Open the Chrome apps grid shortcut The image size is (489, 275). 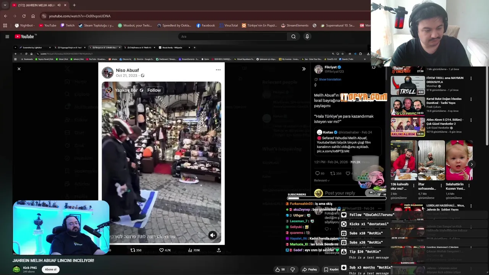[x=5, y=26]
